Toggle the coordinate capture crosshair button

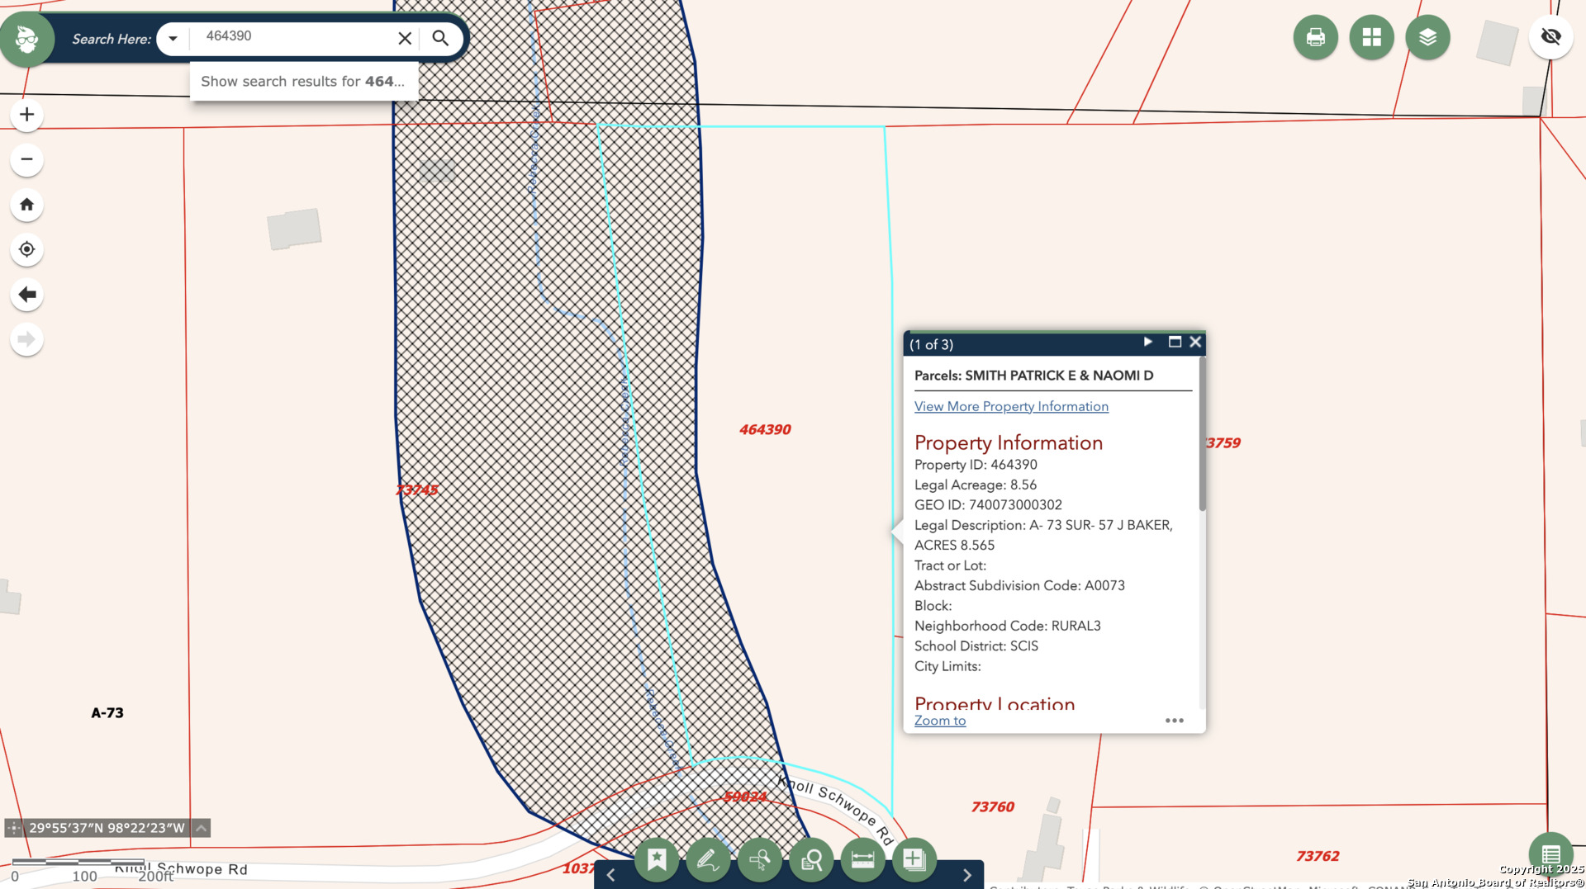(x=14, y=828)
